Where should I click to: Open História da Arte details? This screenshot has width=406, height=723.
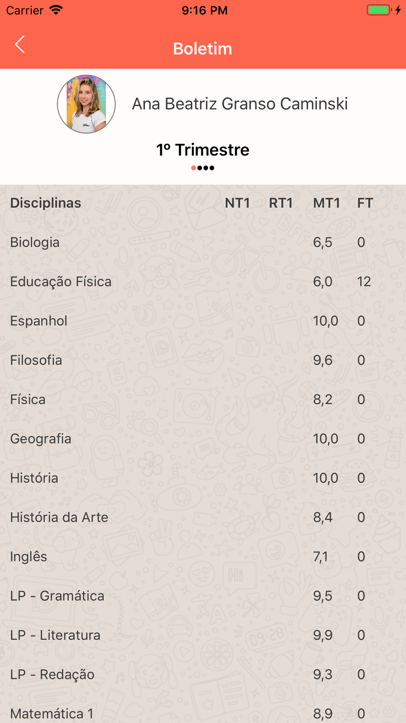click(59, 517)
